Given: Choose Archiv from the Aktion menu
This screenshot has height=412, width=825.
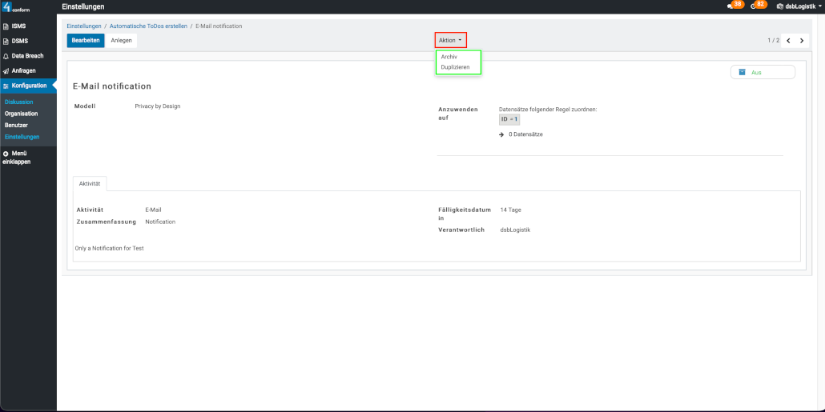Looking at the screenshot, I should pyautogui.click(x=449, y=57).
